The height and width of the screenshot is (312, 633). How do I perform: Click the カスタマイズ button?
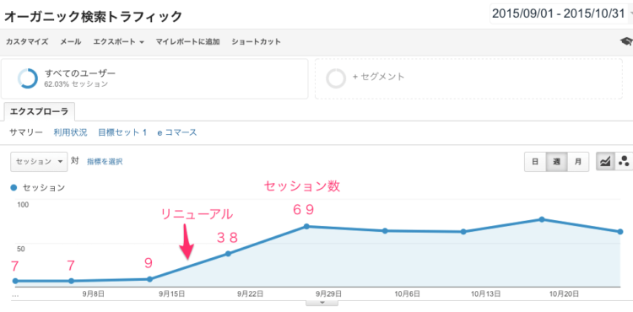27,42
